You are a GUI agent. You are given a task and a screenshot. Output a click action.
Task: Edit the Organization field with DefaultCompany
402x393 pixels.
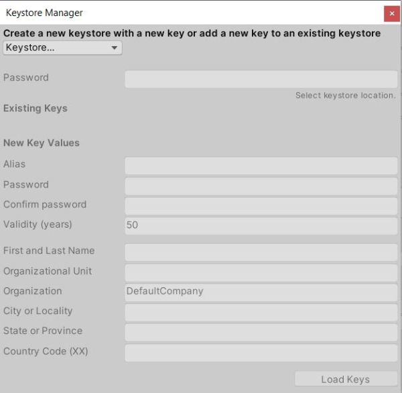coord(261,292)
